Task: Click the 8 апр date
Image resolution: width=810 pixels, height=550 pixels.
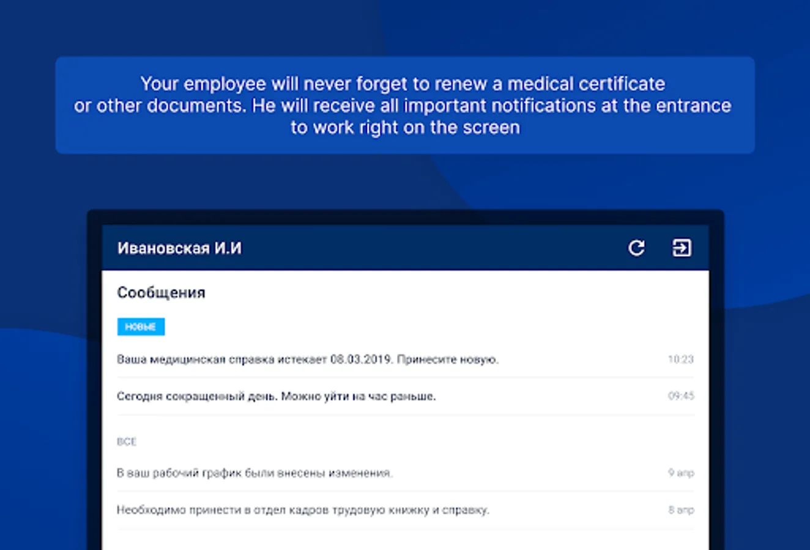Action: 681,510
